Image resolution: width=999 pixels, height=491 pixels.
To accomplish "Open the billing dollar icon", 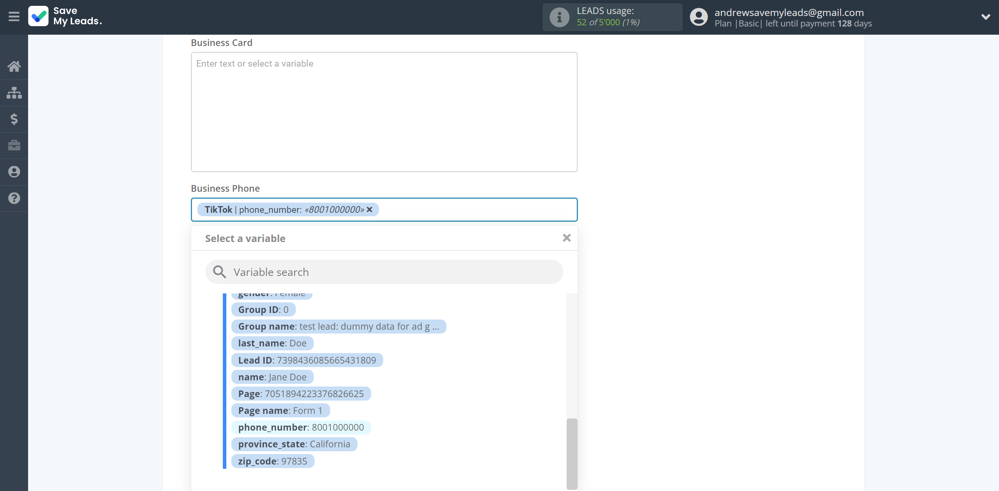I will 14,119.
